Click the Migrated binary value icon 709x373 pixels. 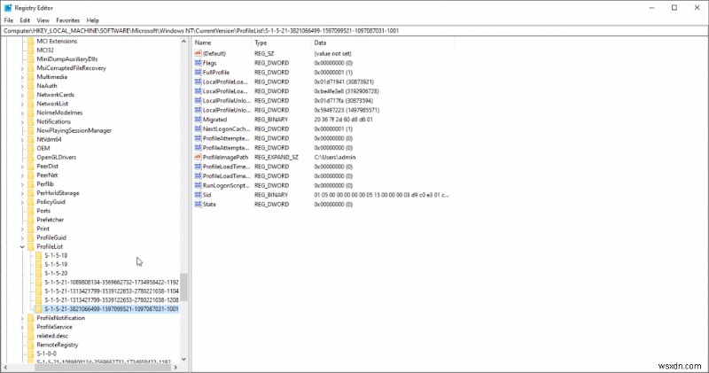[x=198, y=120]
